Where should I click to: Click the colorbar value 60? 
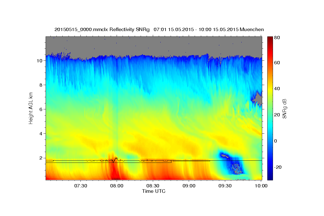(277, 63)
